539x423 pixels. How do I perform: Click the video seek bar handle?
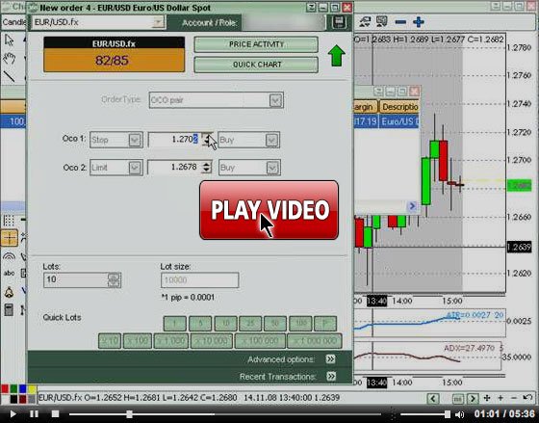[x=129, y=414]
